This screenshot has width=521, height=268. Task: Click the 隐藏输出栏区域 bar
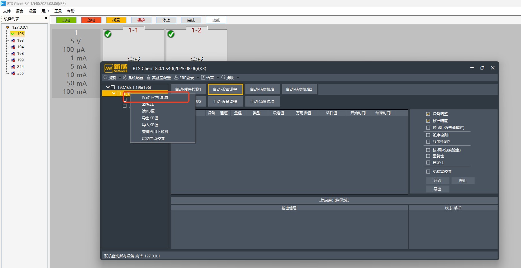coord(334,200)
